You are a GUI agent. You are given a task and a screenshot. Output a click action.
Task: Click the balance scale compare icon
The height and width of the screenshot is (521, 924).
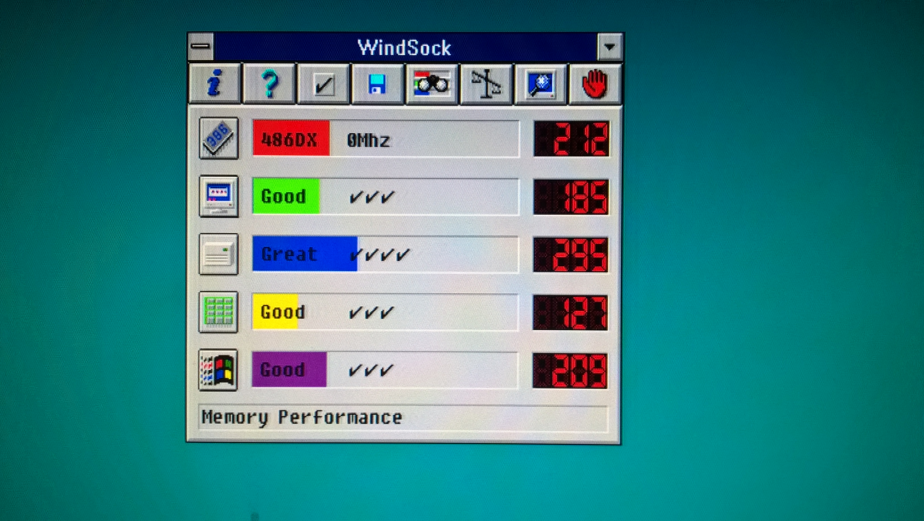(x=486, y=84)
